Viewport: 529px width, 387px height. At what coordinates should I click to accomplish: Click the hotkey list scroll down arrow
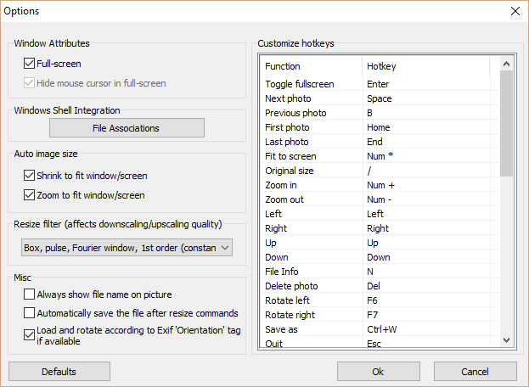pyautogui.click(x=507, y=339)
